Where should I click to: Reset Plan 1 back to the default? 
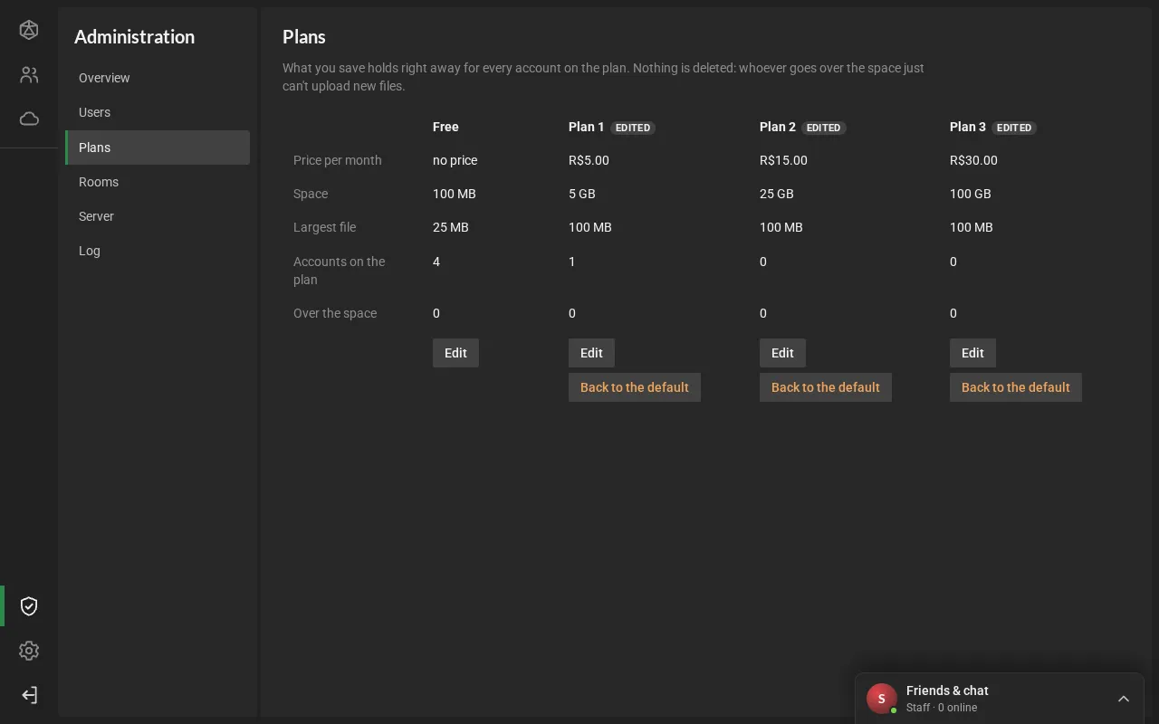635,387
